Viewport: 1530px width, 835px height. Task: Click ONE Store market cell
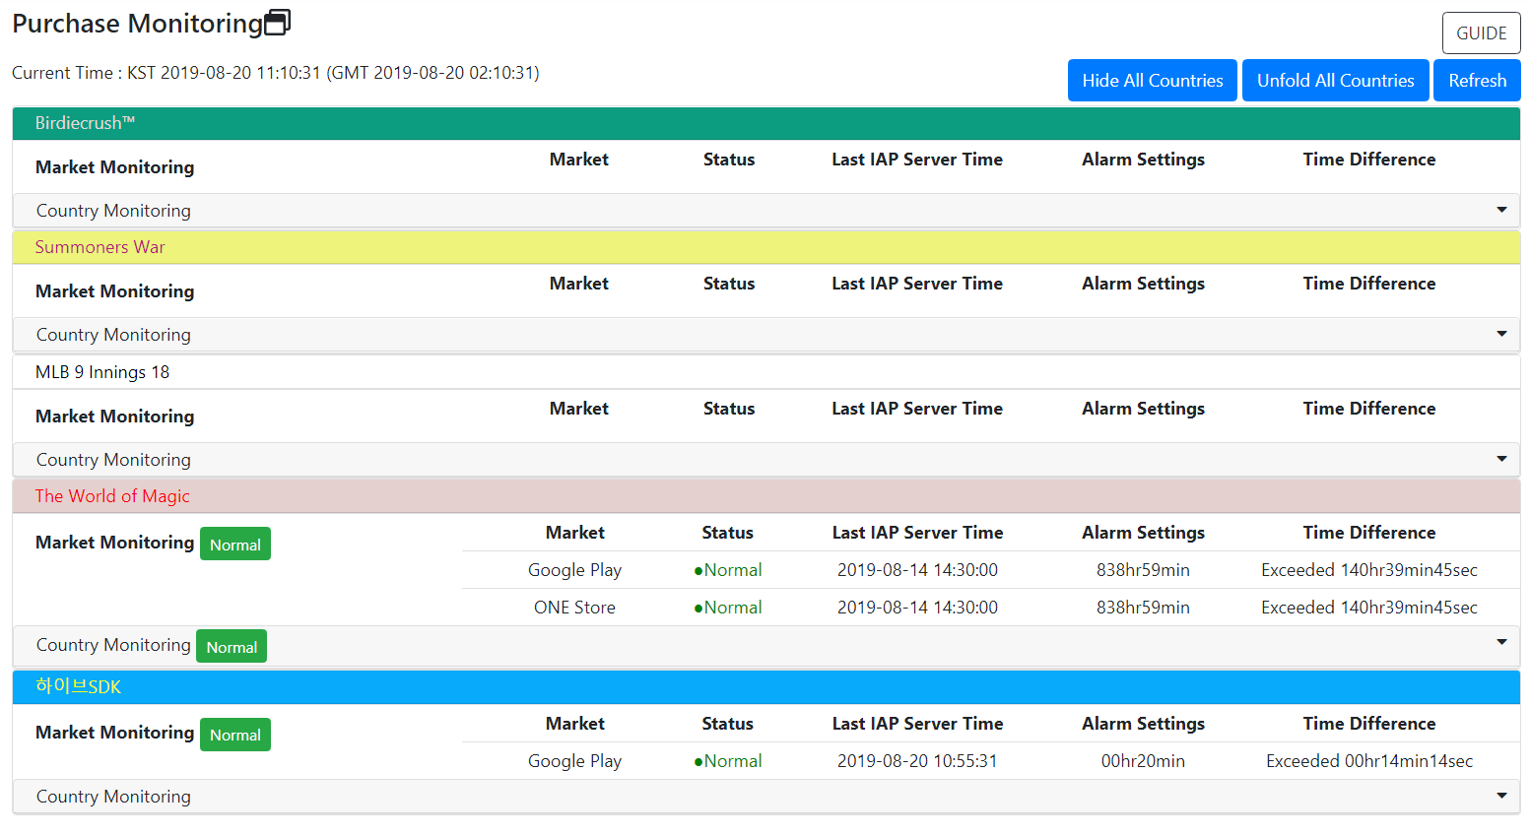click(x=574, y=608)
